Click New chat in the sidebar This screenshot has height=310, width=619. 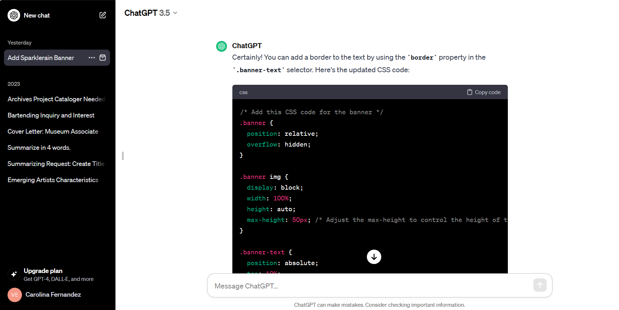36,15
